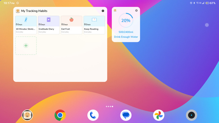Open My Tracking Habits widget settings gear
219x123 pixels.
click(x=103, y=11)
